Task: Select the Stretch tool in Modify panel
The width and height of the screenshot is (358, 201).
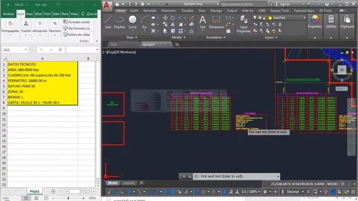Action: pos(165,31)
